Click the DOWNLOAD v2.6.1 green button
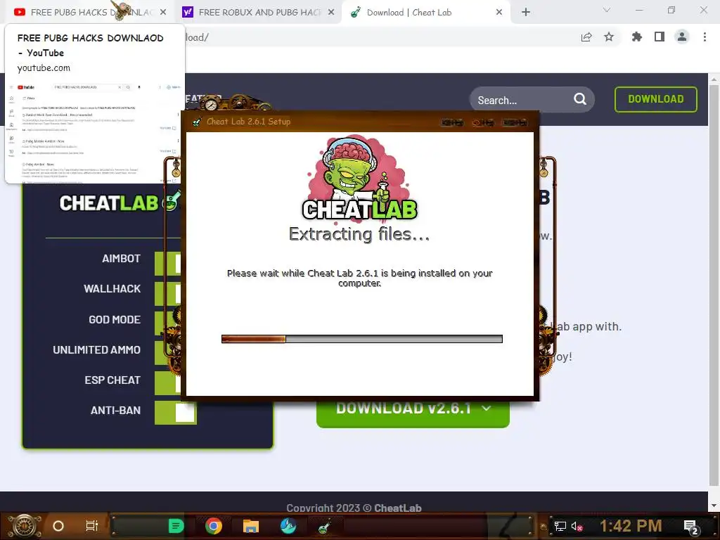Viewport: 720px width, 540px height. 413,413
